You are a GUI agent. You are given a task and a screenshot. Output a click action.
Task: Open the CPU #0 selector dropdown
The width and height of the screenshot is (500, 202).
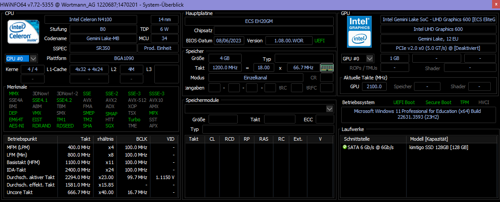coord(34,59)
